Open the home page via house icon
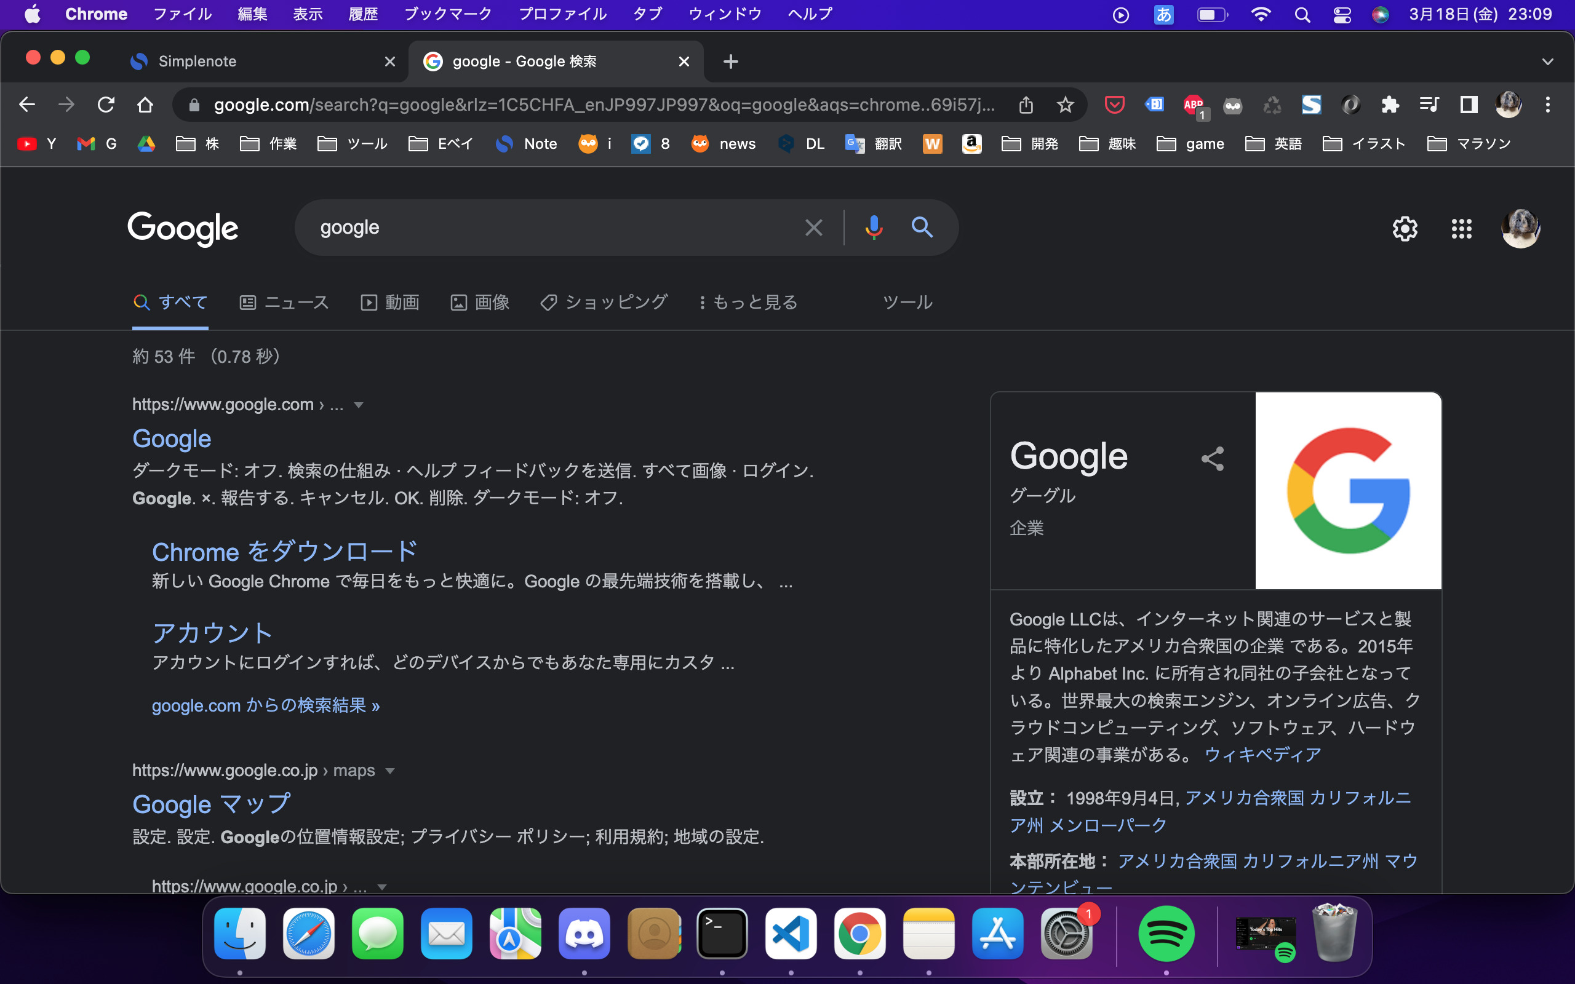 pos(145,105)
